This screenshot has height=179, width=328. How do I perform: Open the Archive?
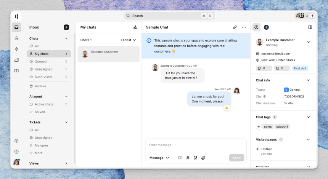(49, 86)
